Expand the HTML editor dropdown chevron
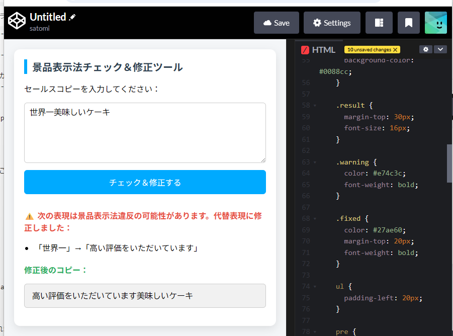Image resolution: width=453 pixels, height=336 pixels. pos(440,49)
